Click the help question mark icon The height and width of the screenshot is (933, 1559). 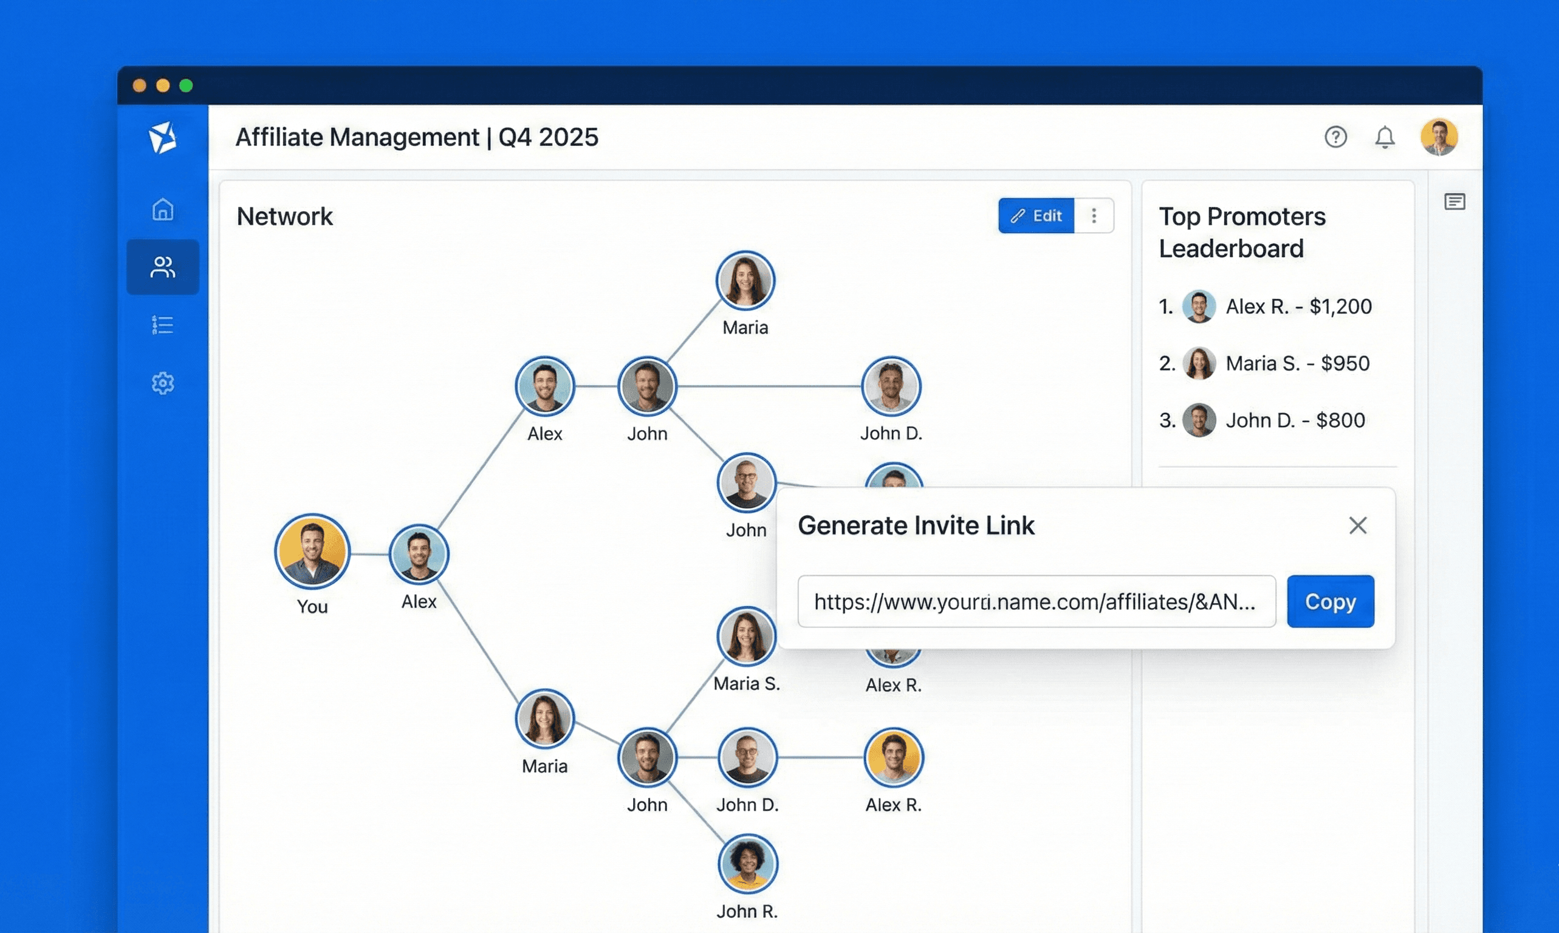[x=1335, y=137]
